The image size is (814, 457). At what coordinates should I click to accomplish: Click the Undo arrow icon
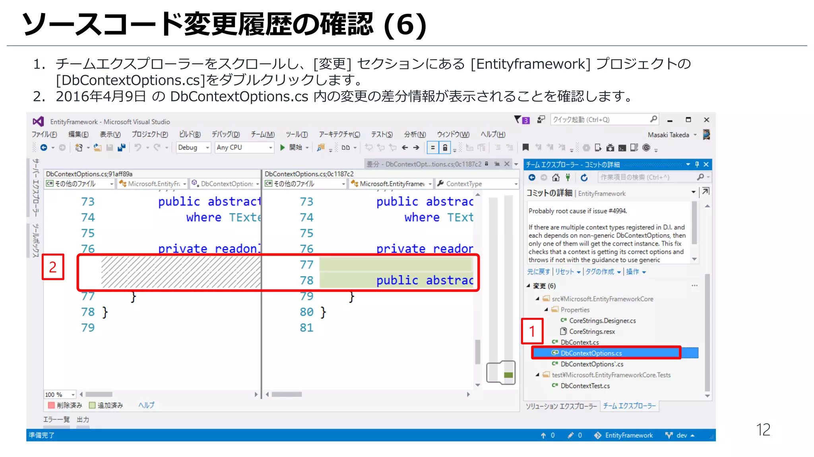(x=138, y=148)
